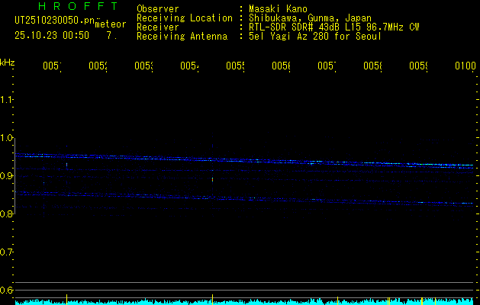Select the filename UT2510230050.pn
The image size is (480, 305).
point(54,21)
